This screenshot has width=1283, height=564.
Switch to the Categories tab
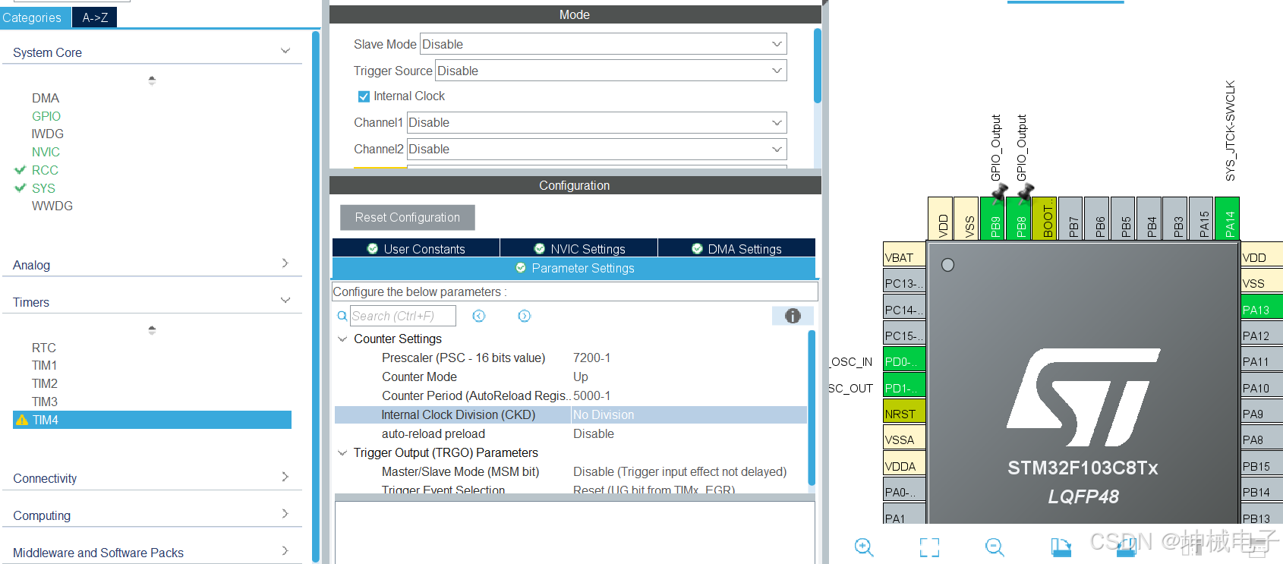[x=36, y=17]
